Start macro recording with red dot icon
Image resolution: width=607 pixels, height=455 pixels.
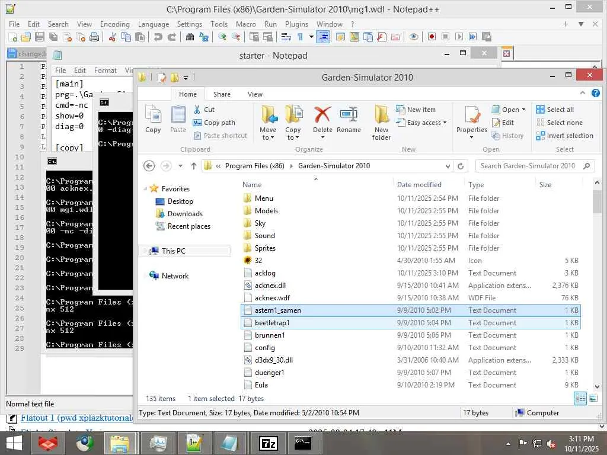tap(432, 37)
